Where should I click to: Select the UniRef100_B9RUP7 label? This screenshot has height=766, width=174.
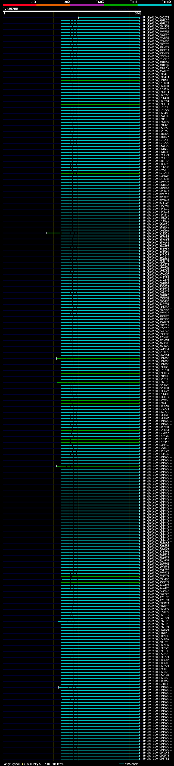(156, 122)
